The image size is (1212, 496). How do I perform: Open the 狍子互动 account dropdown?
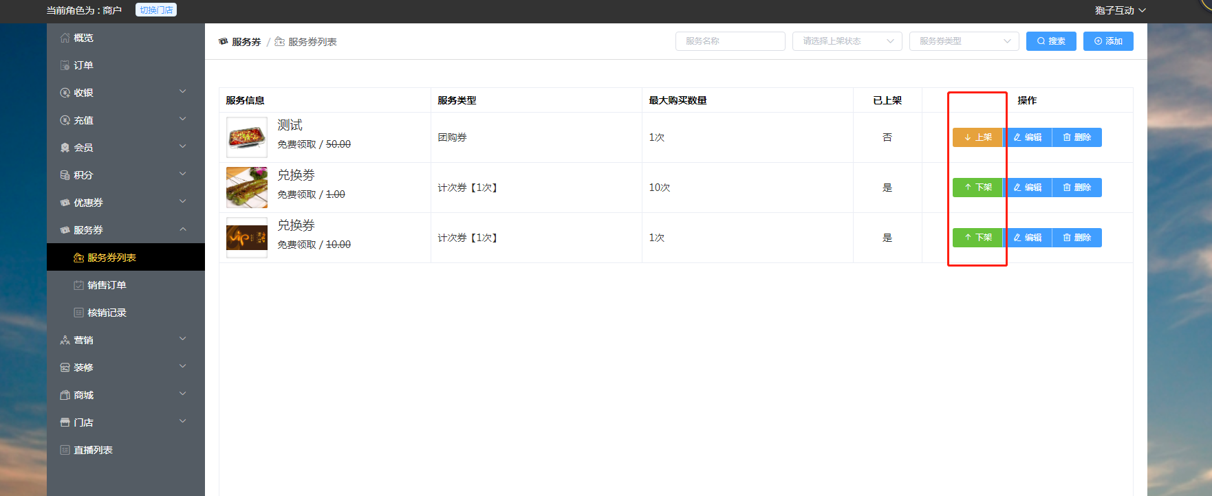tap(1121, 10)
